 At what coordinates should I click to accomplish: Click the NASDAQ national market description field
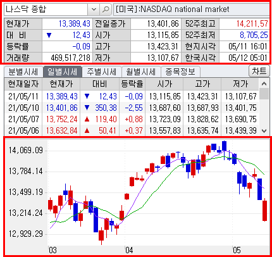[192, 9]
